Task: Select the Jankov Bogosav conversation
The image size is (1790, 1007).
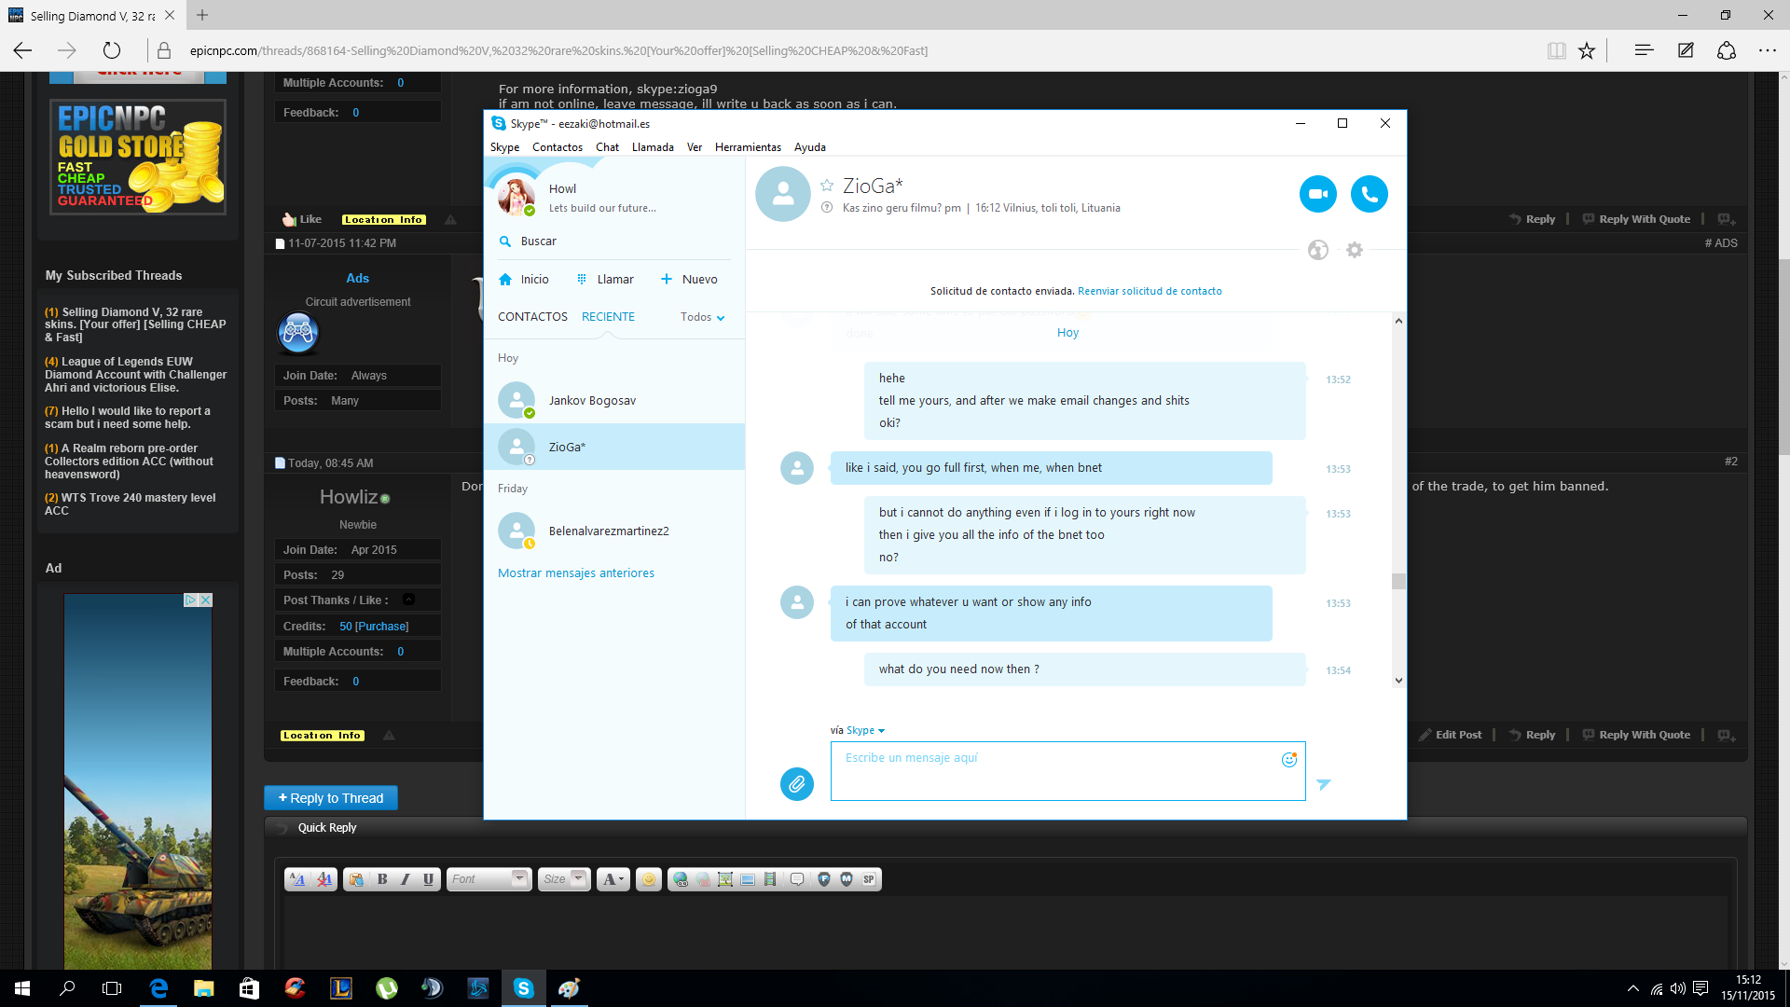Action: point(614,401)
